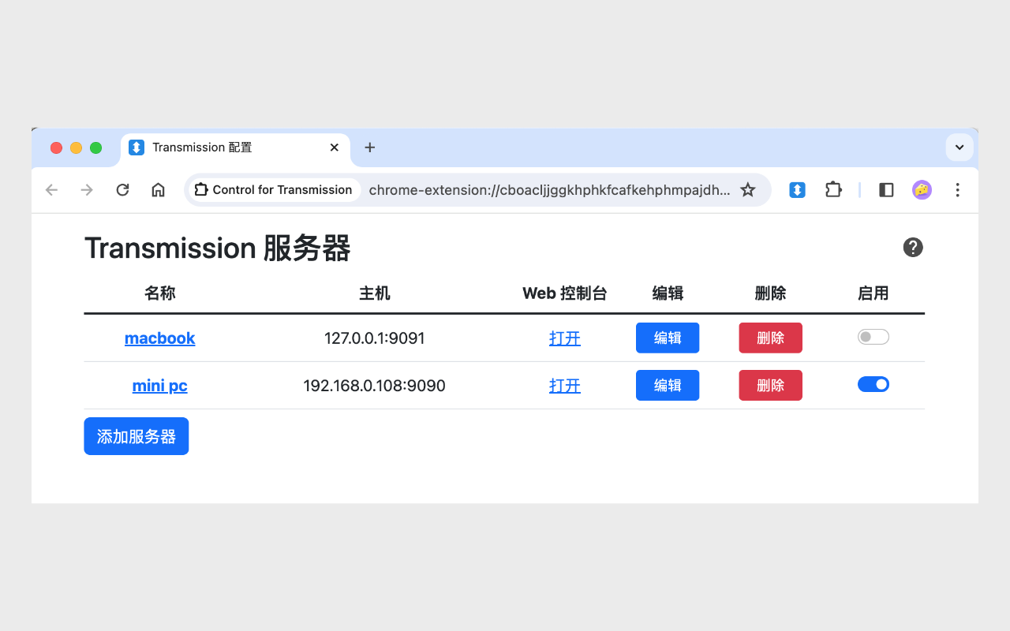This screenshot has height=631, width=1010.
Task: Click 删除 button for macbook
Action: pos(771,338)
